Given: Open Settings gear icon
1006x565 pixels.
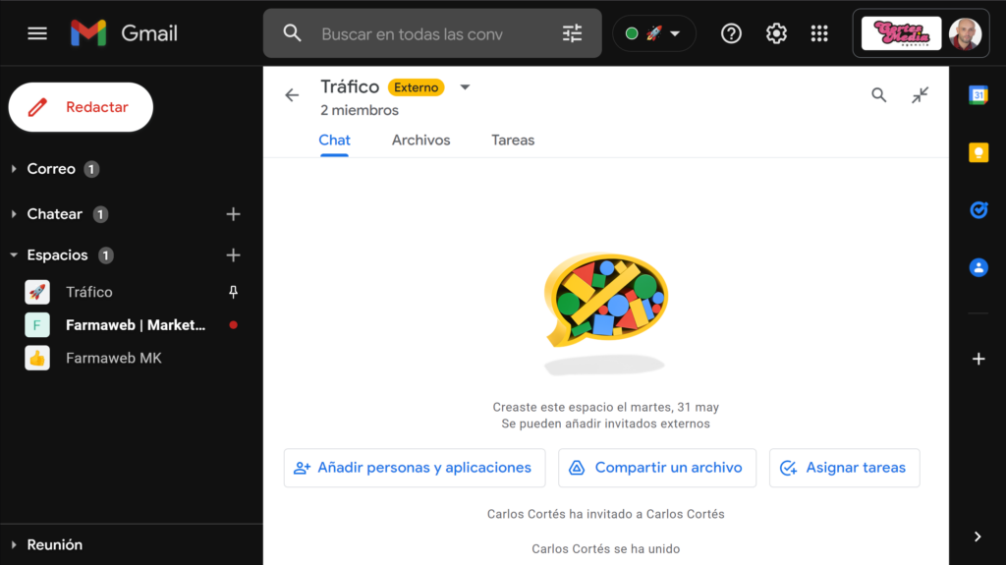Looking at the screenshot, I should click(776, 33).
